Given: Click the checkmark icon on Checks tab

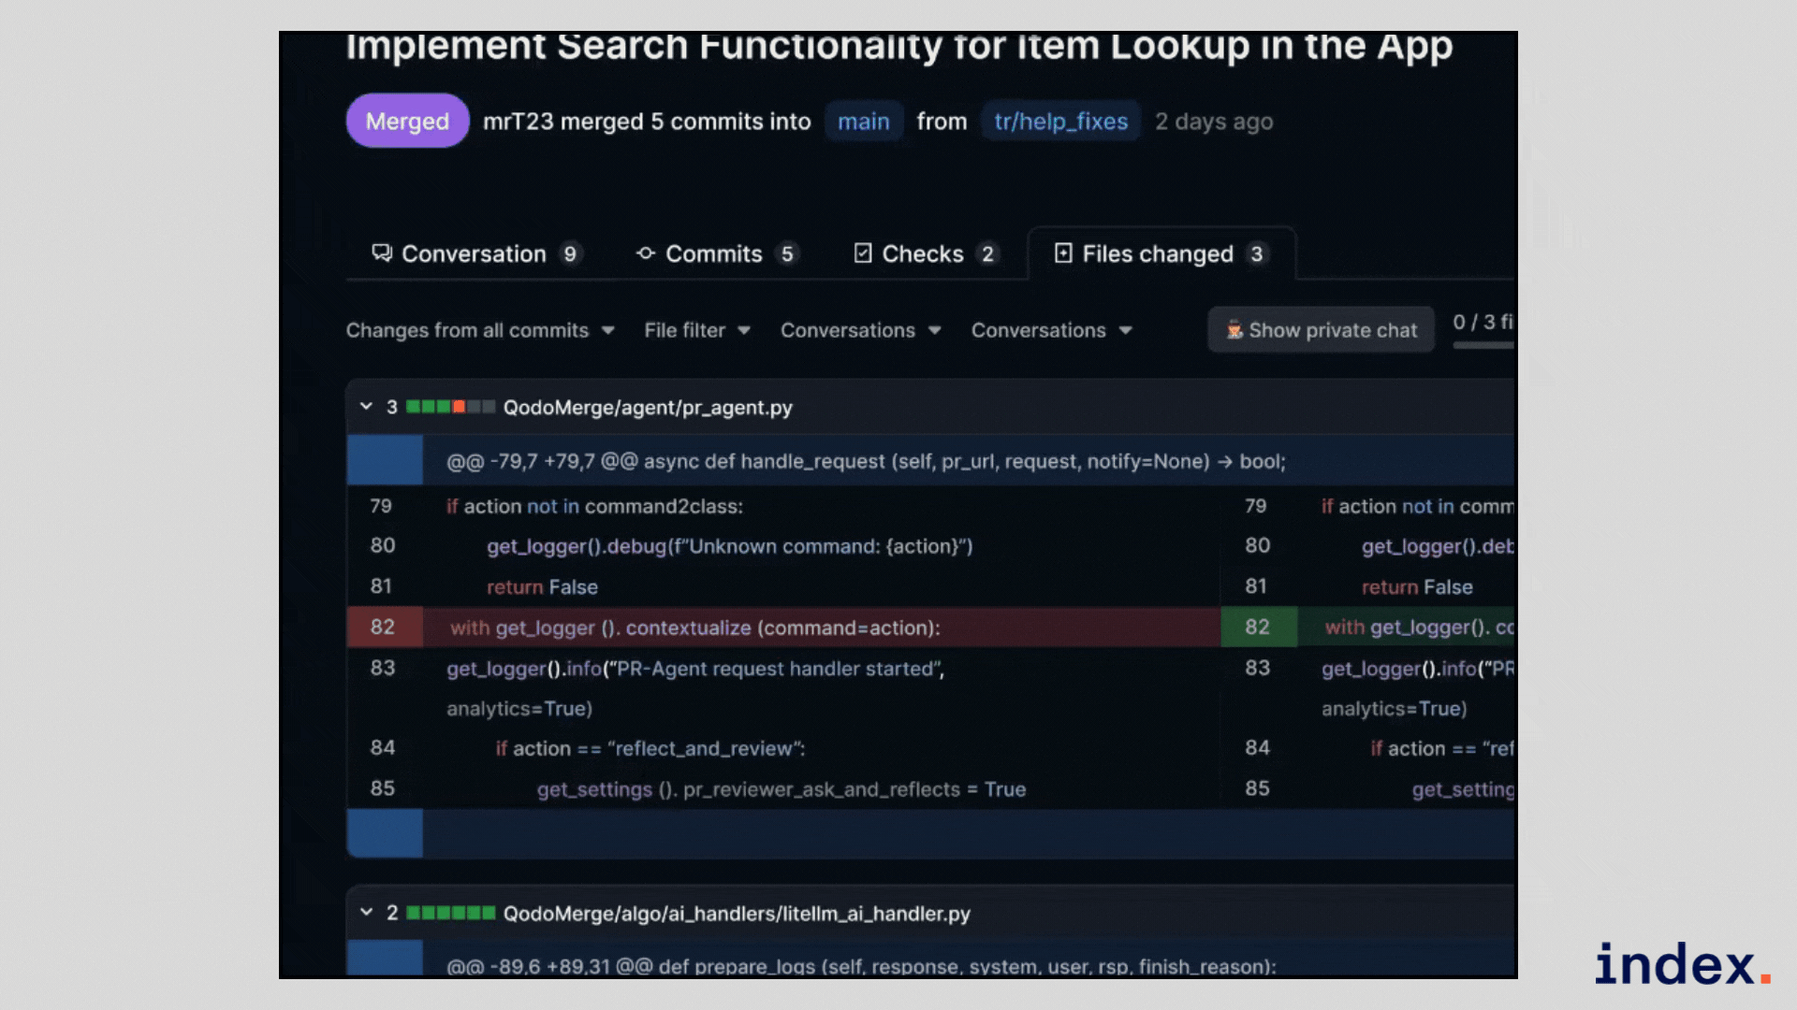Looking at the screenshot, I should (x=863, y=253).
